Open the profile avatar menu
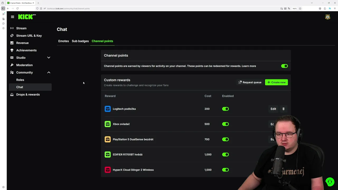The width and height of the screenshot is (338, 190). pos(328,17)
